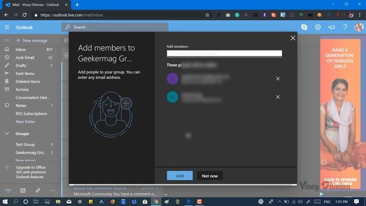Remove the first suggested member
Image resolution: width=366 pixels, height=206 pixels.
pos(278,79)
